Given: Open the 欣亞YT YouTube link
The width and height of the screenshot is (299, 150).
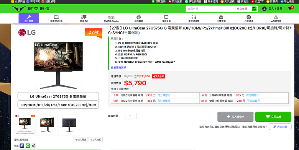Looking at the screenshot, I should (x=257, y=2).
